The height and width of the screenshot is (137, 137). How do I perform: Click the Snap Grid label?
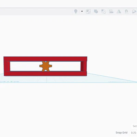pyautogui.click(x=122, y=133)
